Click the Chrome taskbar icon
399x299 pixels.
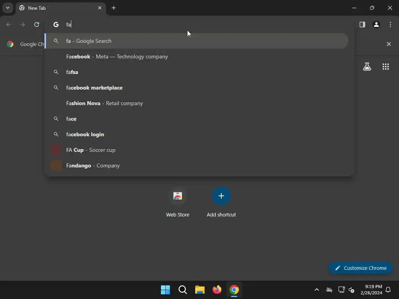234,290
